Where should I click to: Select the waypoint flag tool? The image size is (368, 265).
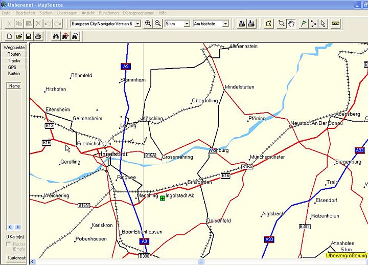click(304, 24)
